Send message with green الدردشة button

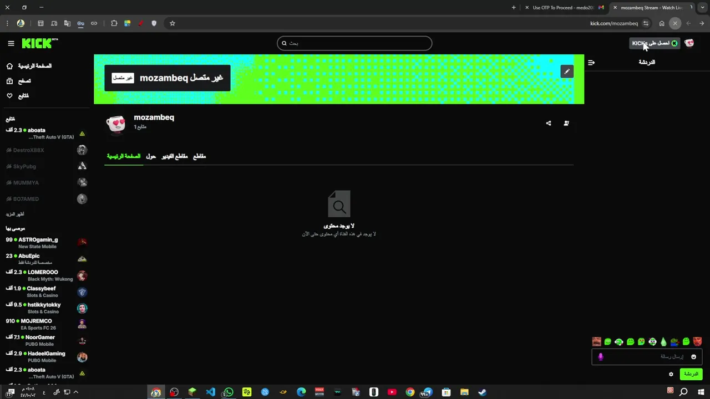(x=691, y=374)
